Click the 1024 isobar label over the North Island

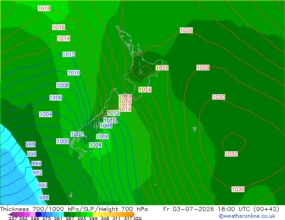[145, 89]
